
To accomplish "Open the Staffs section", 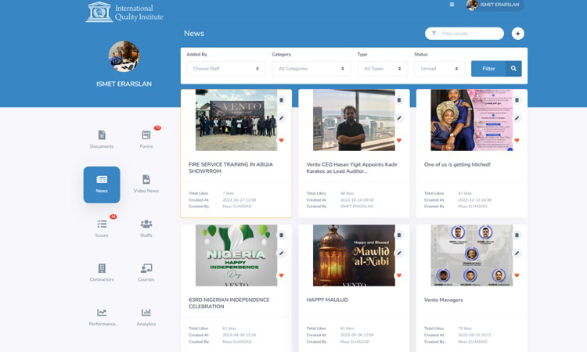I will pos(146,225).
